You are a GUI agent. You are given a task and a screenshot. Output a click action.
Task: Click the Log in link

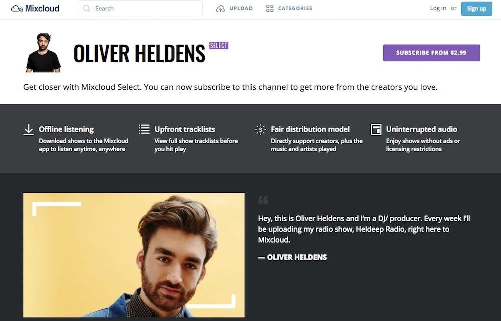click(x=438, y=8)
